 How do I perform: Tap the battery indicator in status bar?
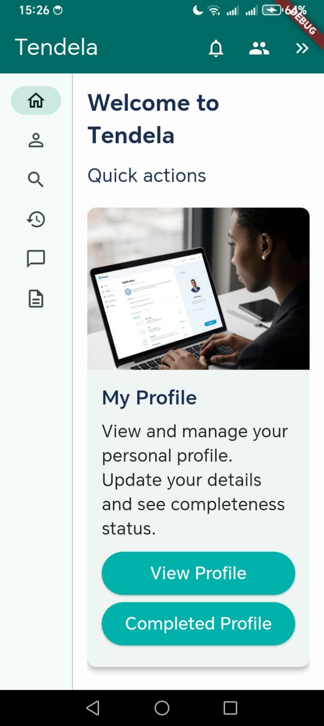tap(271, 10)
